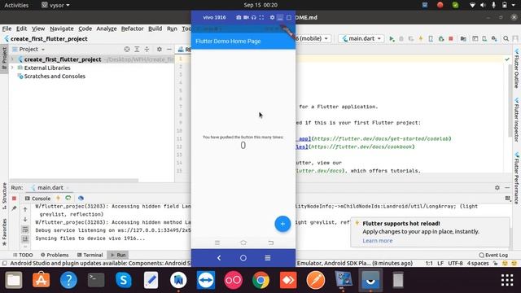Collapse all in the Project panel header
Viewport: 521px width, 293px height.
147,49
